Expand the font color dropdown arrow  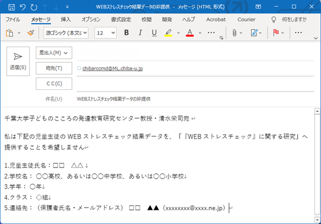[x=200, y=33]
